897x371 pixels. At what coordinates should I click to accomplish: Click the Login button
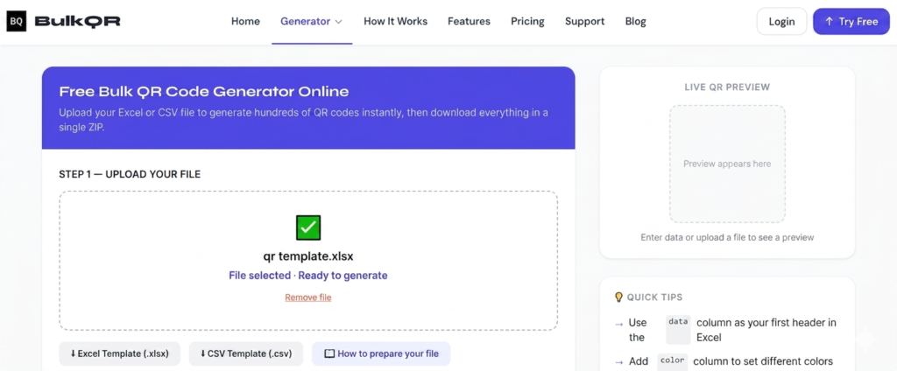click(781, 22)
